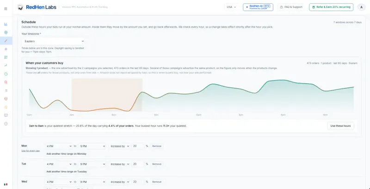370x189 pixels.
Task: Click Use these hours button
Action: click(x=340, y=126)
